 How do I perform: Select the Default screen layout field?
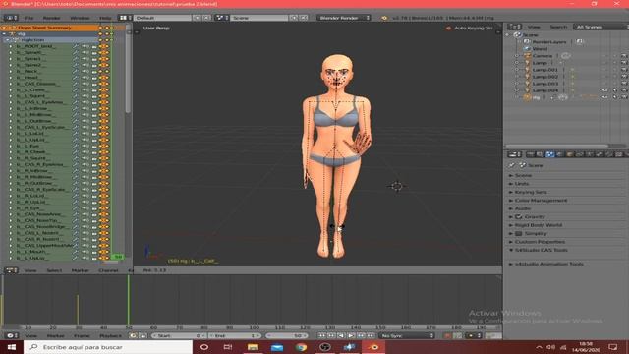pos(162,18)
